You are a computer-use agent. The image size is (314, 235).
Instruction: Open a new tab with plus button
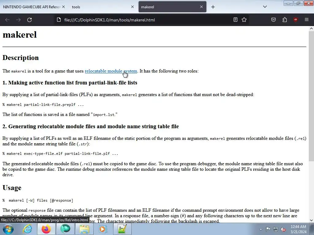pyautogui.click(x=213, y=7)
